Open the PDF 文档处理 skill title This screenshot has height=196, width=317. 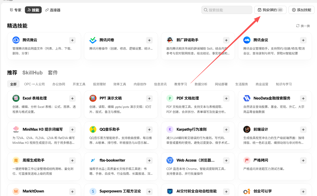(x=188, y=98)
